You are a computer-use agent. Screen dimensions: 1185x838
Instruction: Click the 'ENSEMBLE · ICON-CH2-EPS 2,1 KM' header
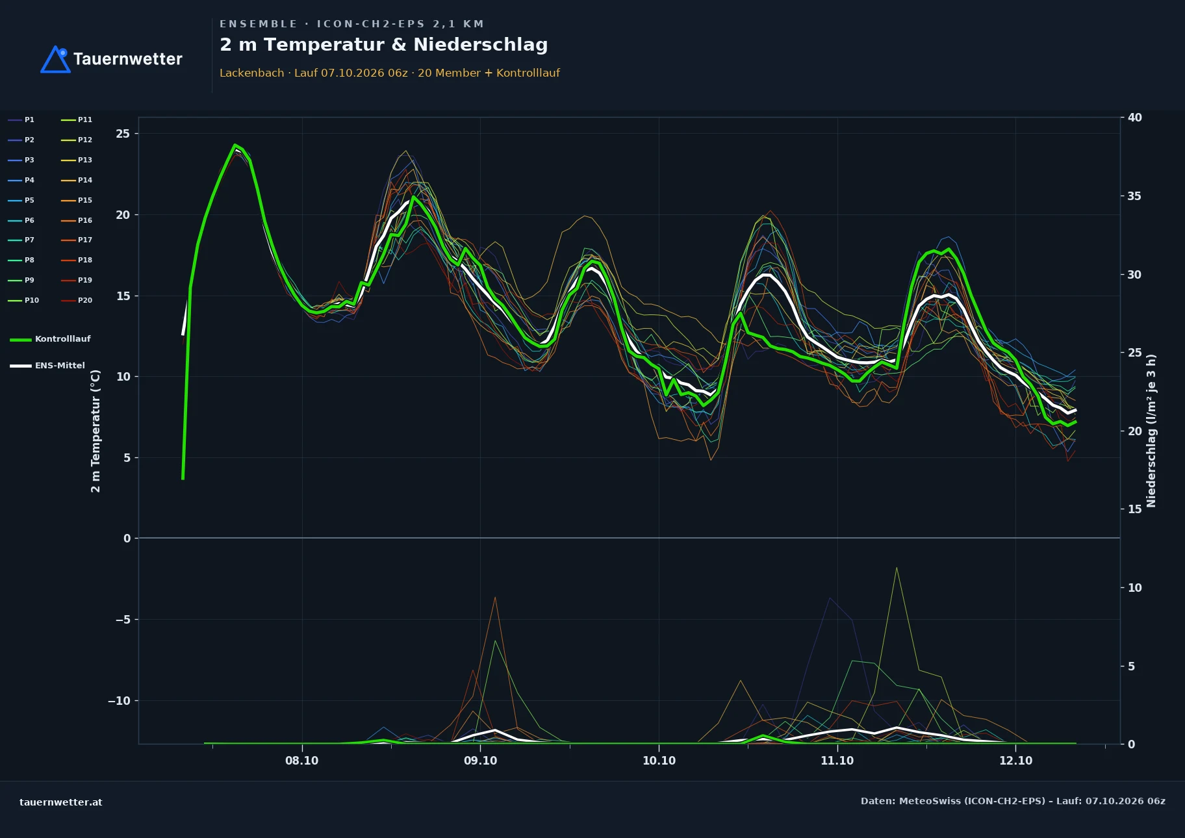click(x=351, y=24)
